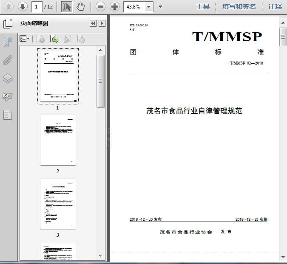
Task: Go to previous page with up arrow
Action: pyautogui.click(x=9, y=7)
